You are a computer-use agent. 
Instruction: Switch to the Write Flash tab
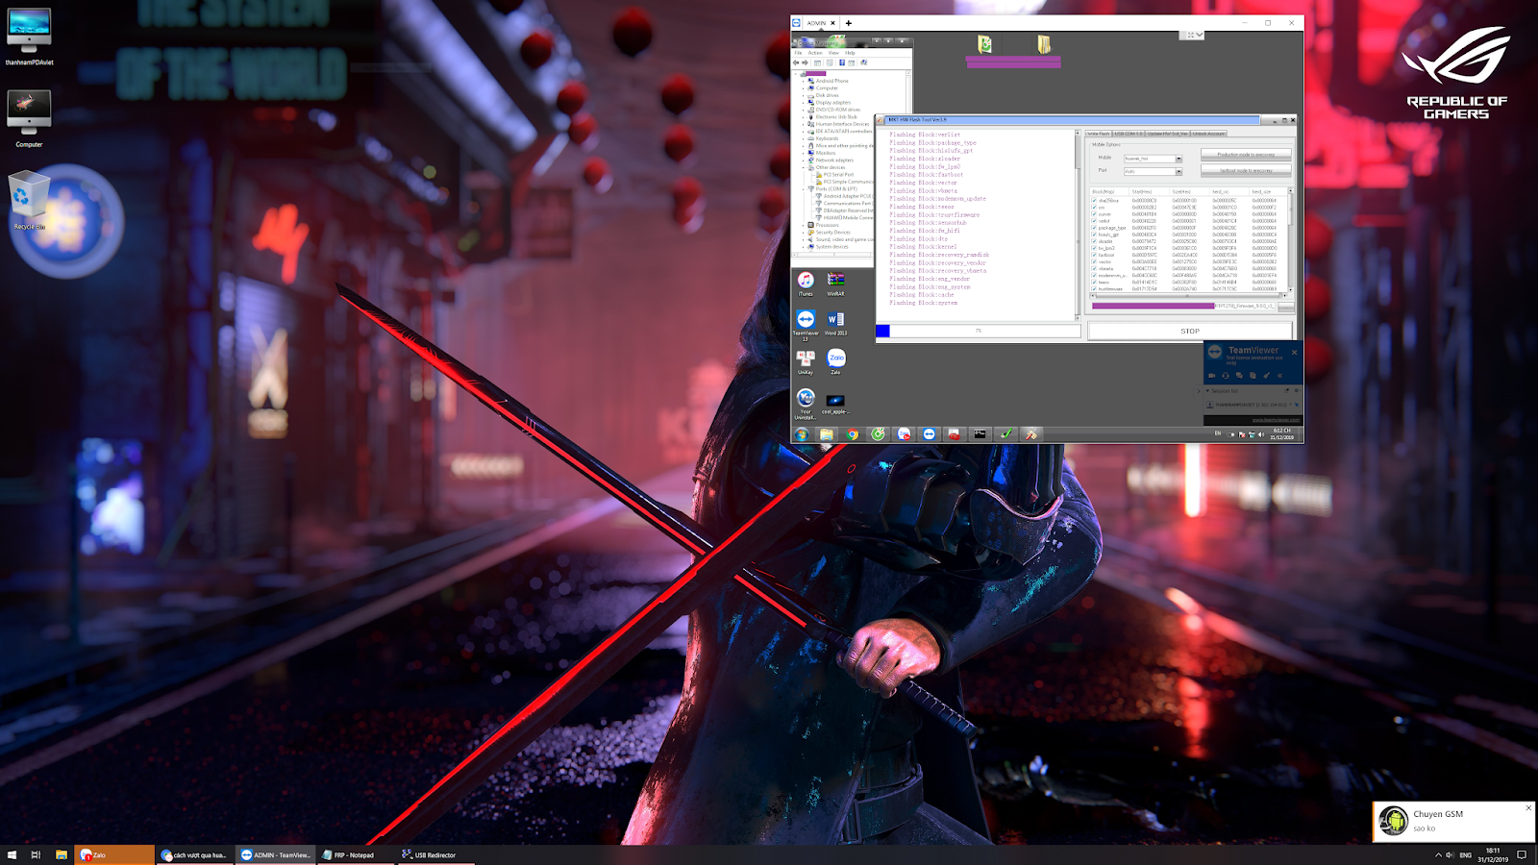pyautogui.click(x=1099, y=134)
